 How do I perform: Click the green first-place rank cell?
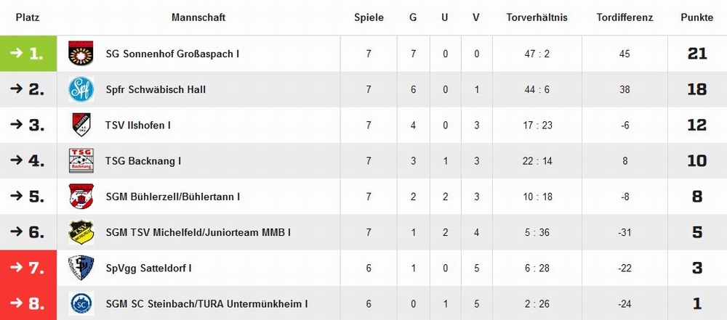tap(28, 53)
